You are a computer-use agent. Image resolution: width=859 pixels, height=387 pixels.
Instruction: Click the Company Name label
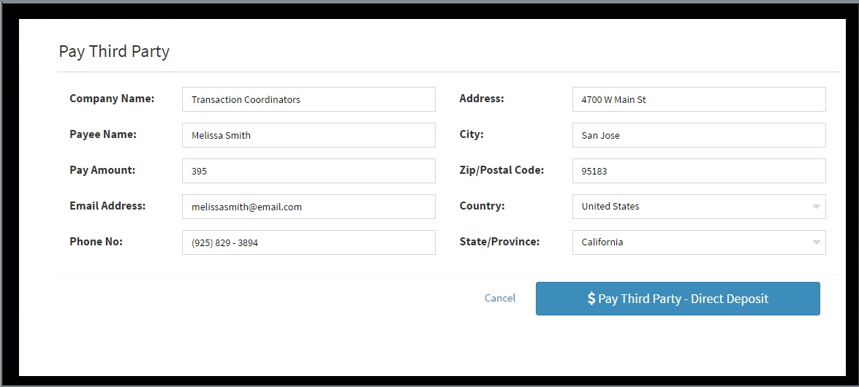(x=113, y=99)
